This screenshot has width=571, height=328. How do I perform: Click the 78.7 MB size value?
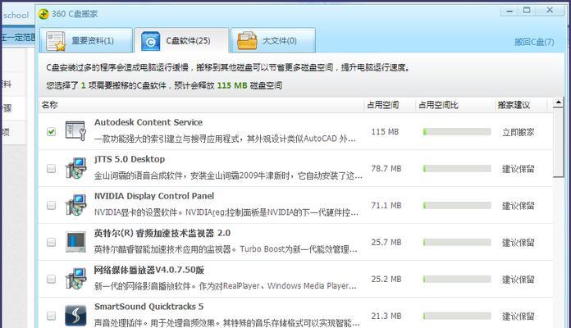386,169
